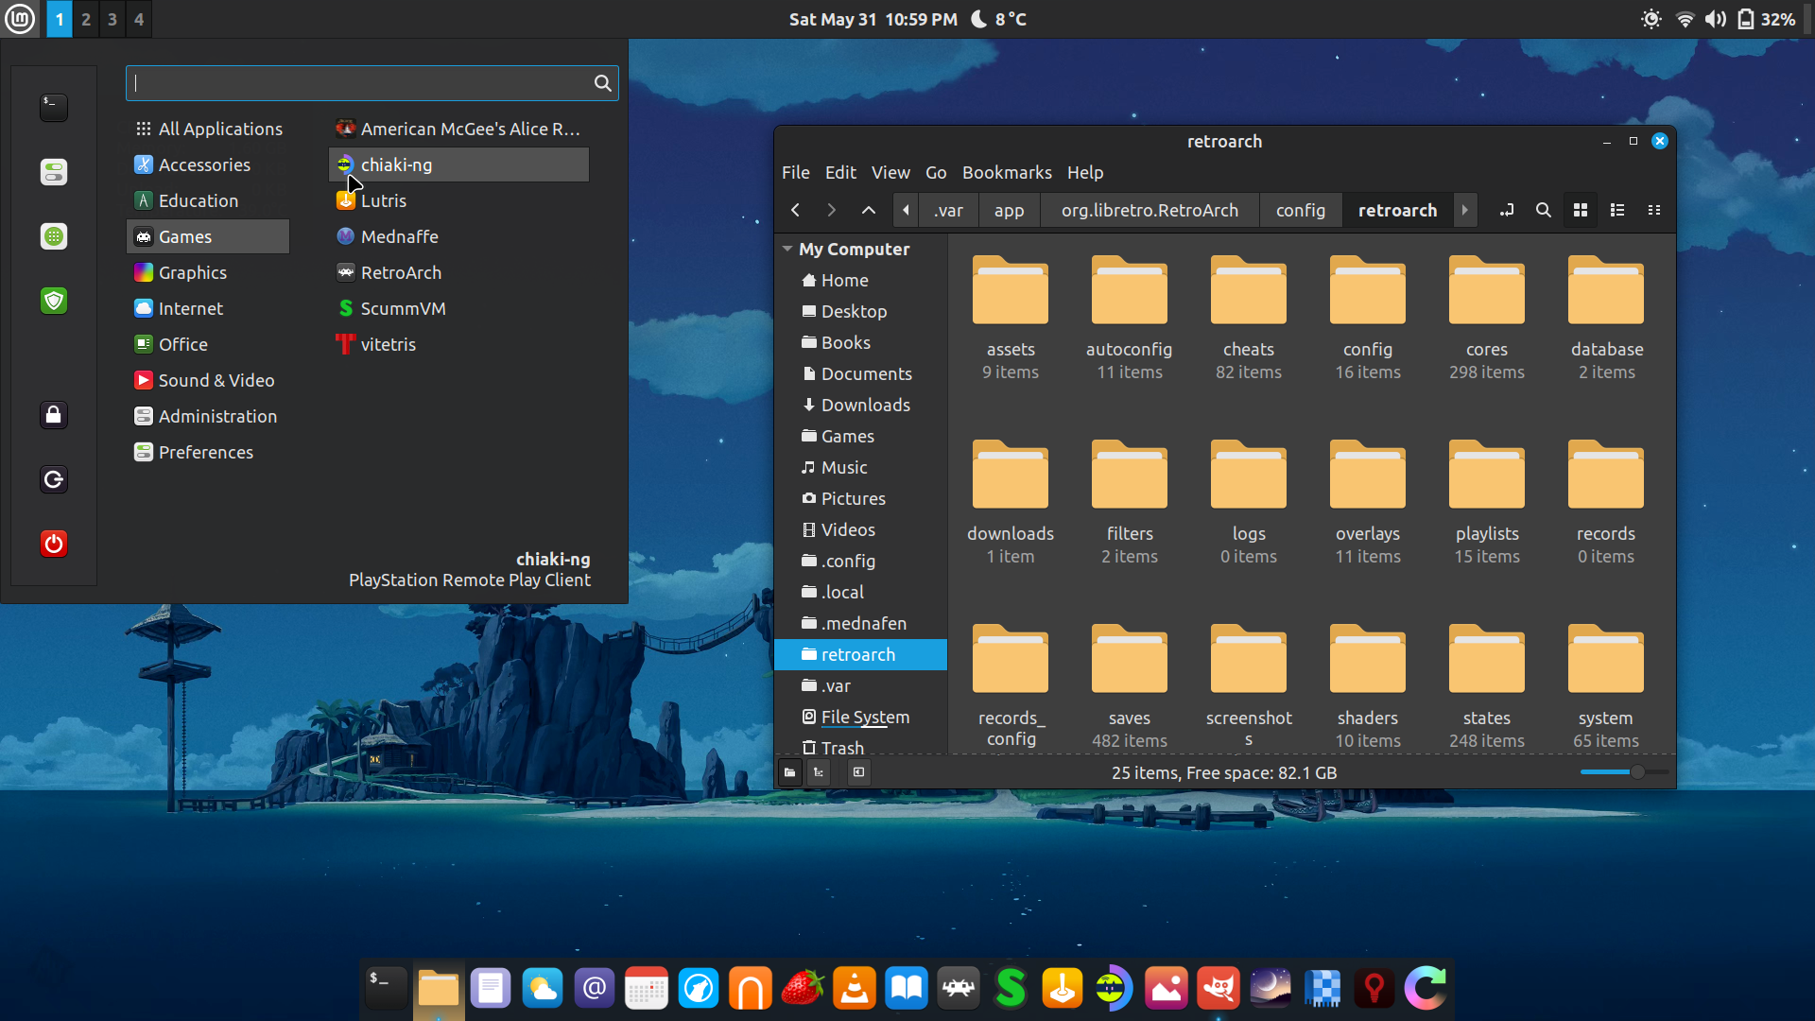Screen dimensions: 1815x1021
Task: Open the Bookmarks menu
Action: (1007, 172)
